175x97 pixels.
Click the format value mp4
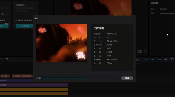tap(109, 56)
